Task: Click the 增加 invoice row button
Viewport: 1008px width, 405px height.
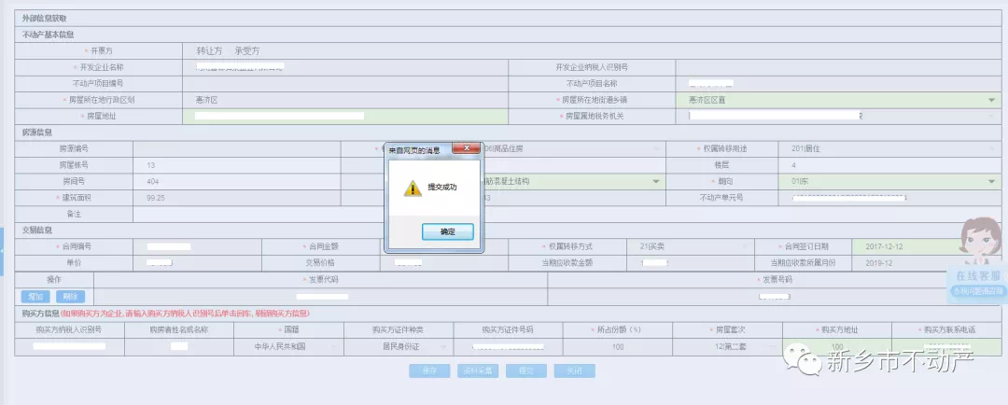Action: 35,296
